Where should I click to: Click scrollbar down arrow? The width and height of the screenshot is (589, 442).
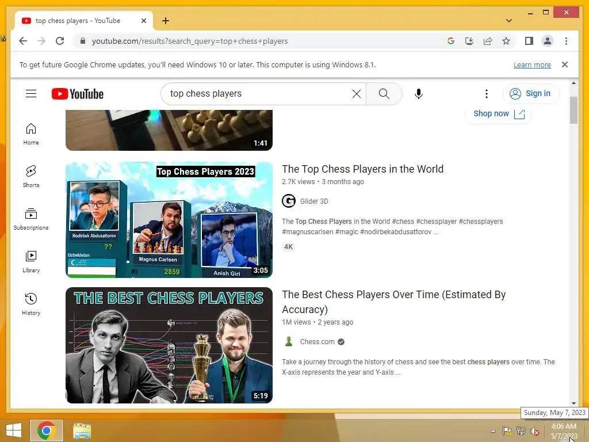[573, 403]
